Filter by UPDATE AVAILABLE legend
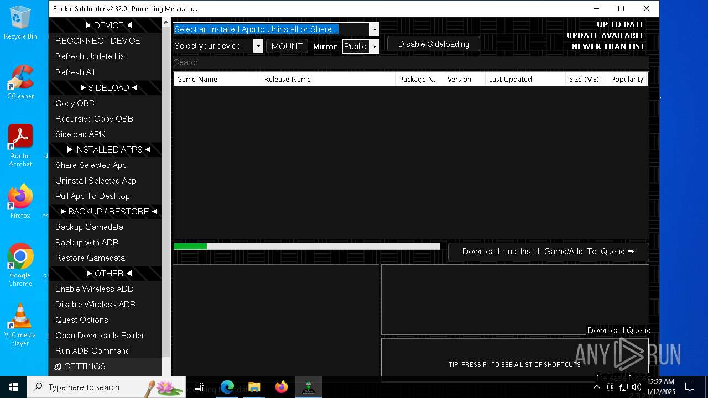This screenshot has width=708, height=398. pyautogui.click(x=606, y=35)
